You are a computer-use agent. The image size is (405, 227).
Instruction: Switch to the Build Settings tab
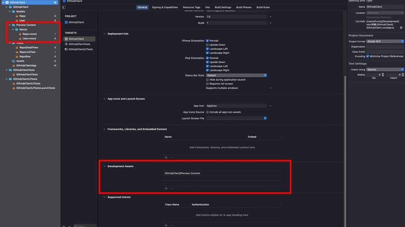223,7
